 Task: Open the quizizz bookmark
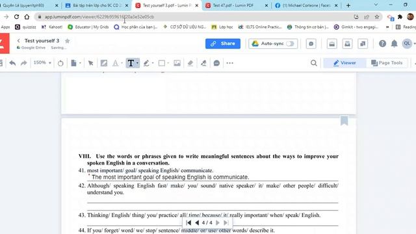coord(25,27)
